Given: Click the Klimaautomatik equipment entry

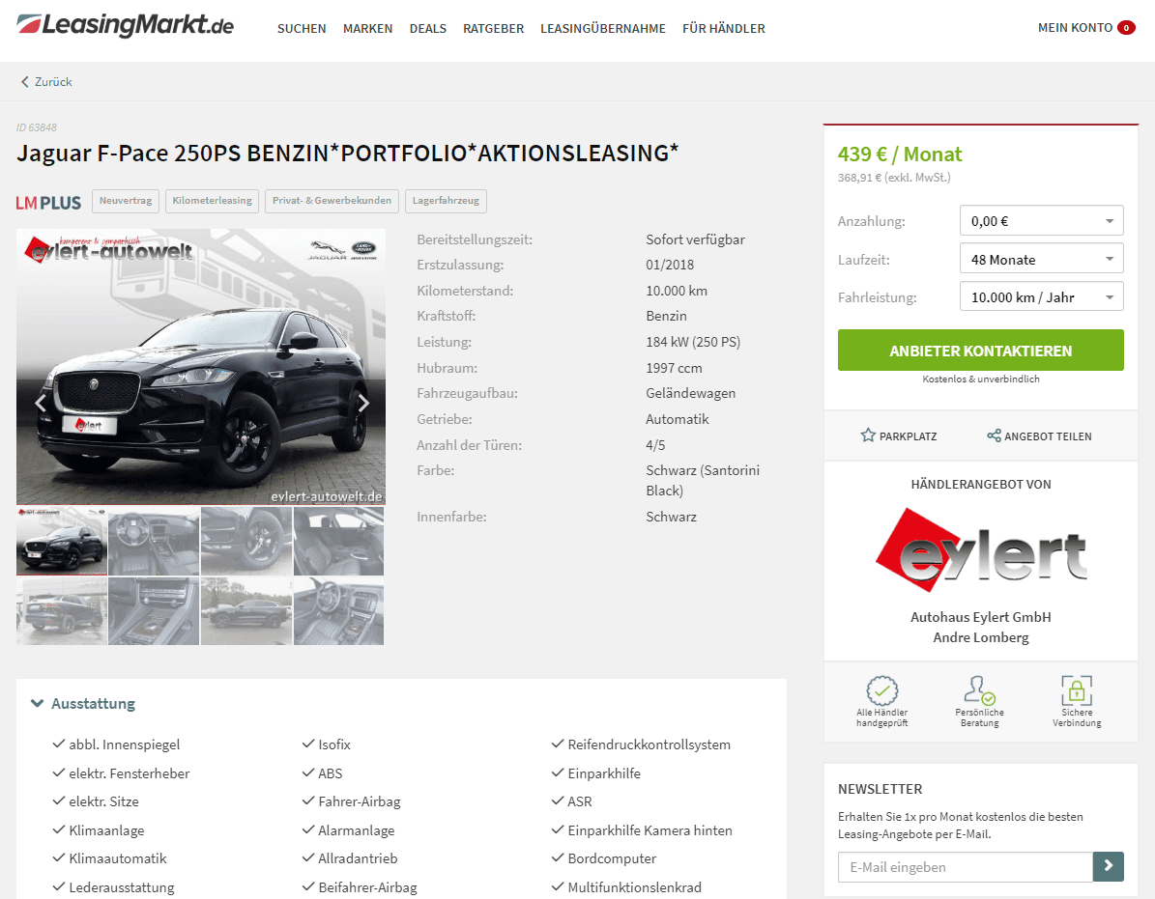Looking at the screenshot, I should 118,858.
